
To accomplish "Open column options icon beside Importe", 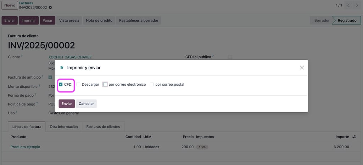I will coord(354,137).
